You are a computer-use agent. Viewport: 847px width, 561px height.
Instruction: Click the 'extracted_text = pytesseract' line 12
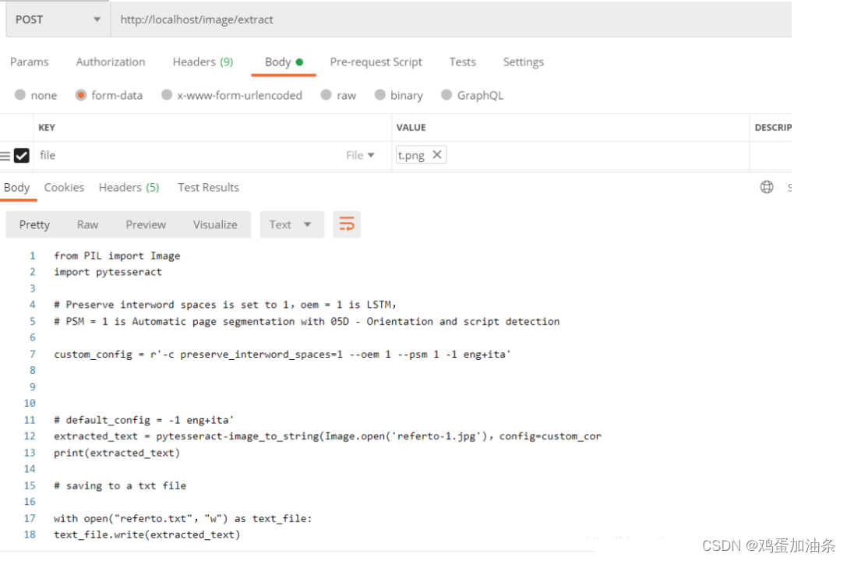[327, 436]
